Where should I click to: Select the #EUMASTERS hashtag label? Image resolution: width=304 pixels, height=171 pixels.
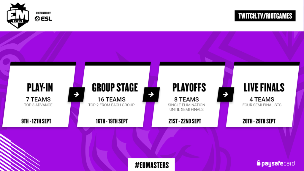coord(151,165)
